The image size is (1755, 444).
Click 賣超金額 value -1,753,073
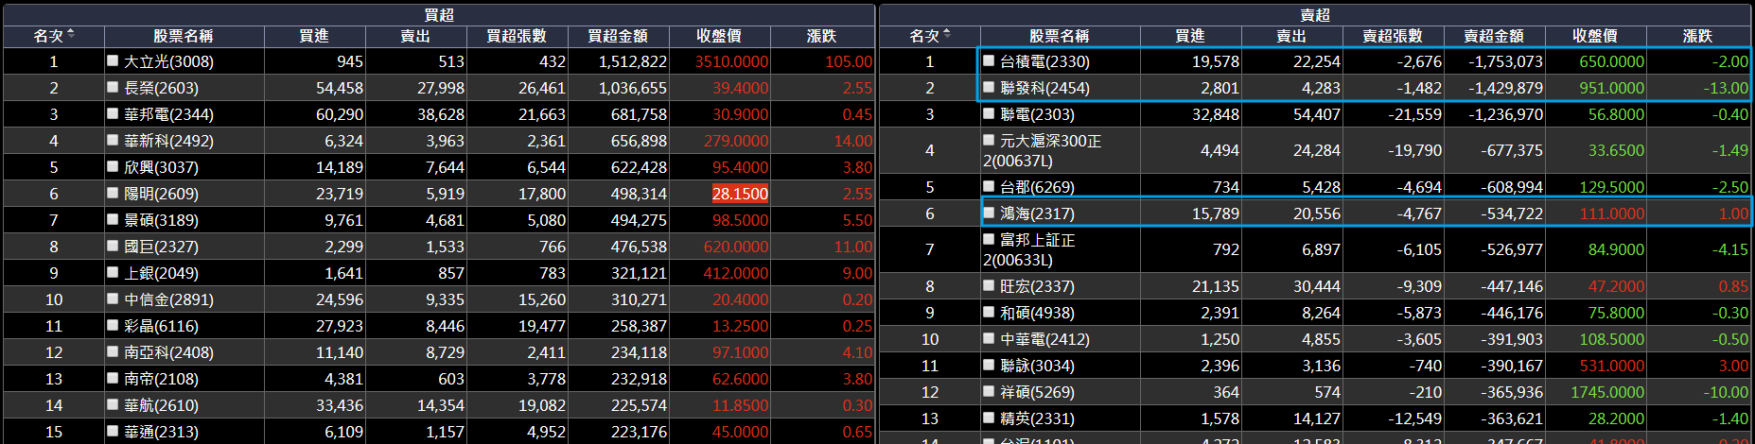point(1505,61)
